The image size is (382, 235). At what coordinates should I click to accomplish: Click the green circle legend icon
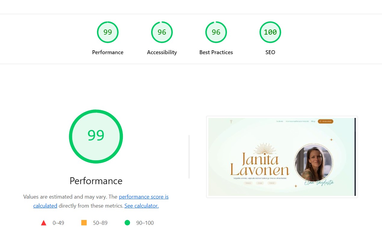click(x=127, y=223)
